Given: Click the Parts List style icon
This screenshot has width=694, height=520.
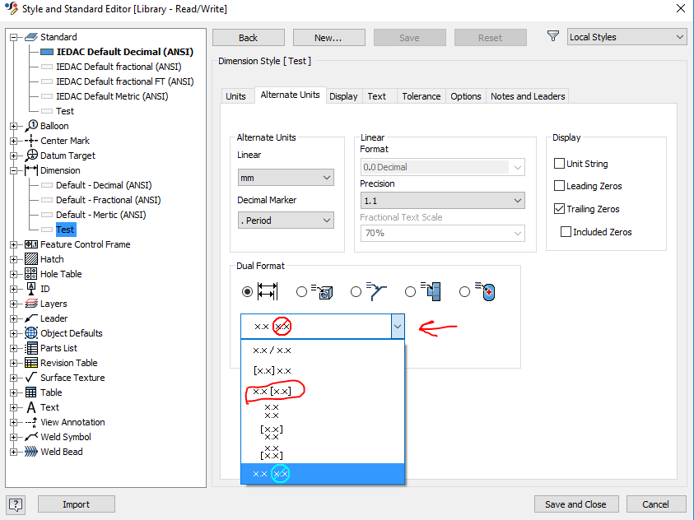Looking at the screenshot, I should click(x=31, y=348).
